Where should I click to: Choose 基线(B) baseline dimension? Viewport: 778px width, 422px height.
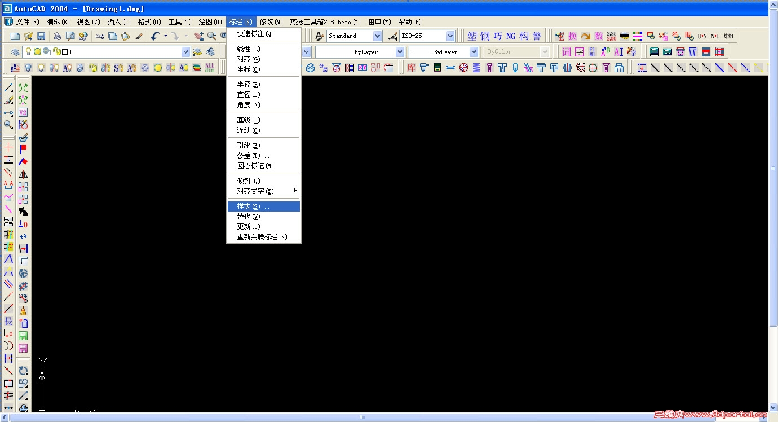tap(264, 120)
